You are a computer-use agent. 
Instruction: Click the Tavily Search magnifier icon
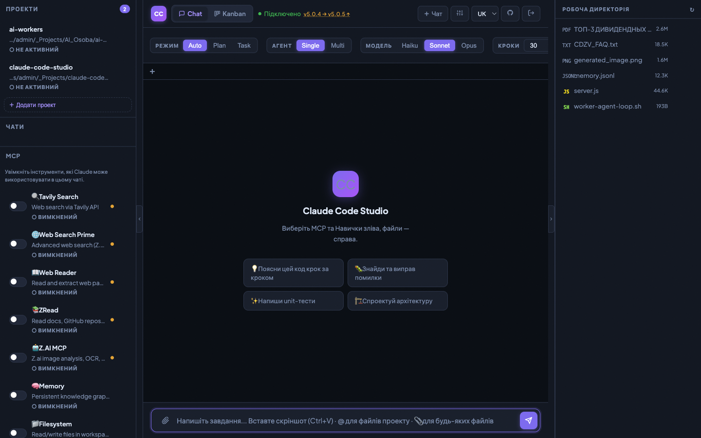coord(35,196)
